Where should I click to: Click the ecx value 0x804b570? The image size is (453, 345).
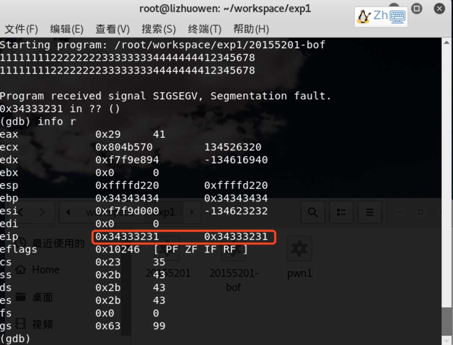(124, 147)
